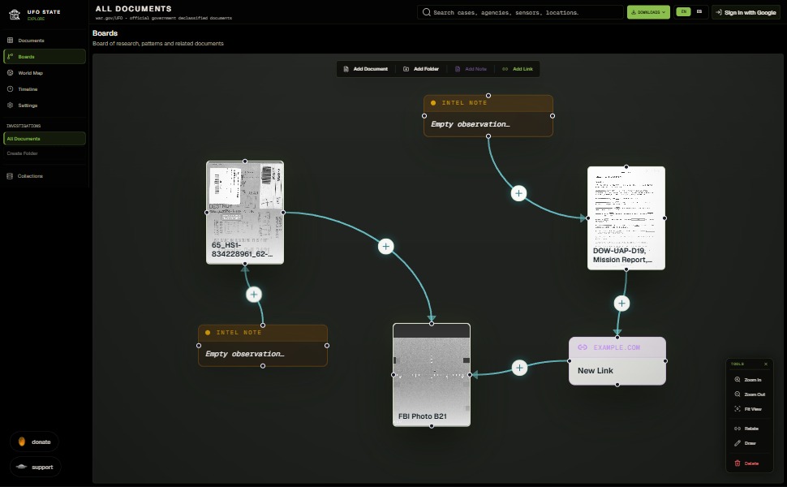This screenshot has width=787, height=487.
Task: Click Zoom In in Tools panel
Action: 749,380
